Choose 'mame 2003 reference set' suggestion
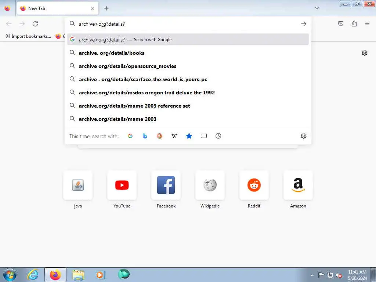Screen dimensions: 376x282 tap(188, 106)
